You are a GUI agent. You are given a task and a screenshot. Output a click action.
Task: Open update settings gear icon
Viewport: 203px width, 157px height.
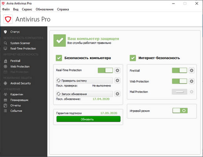point(117,94)
